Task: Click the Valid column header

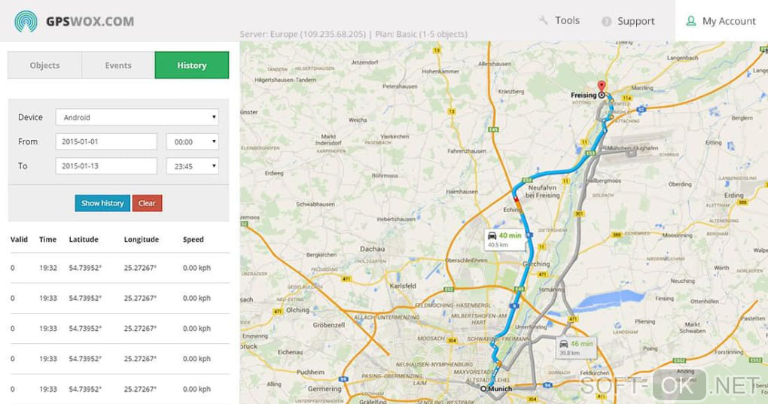Action: tap(19, 239)
